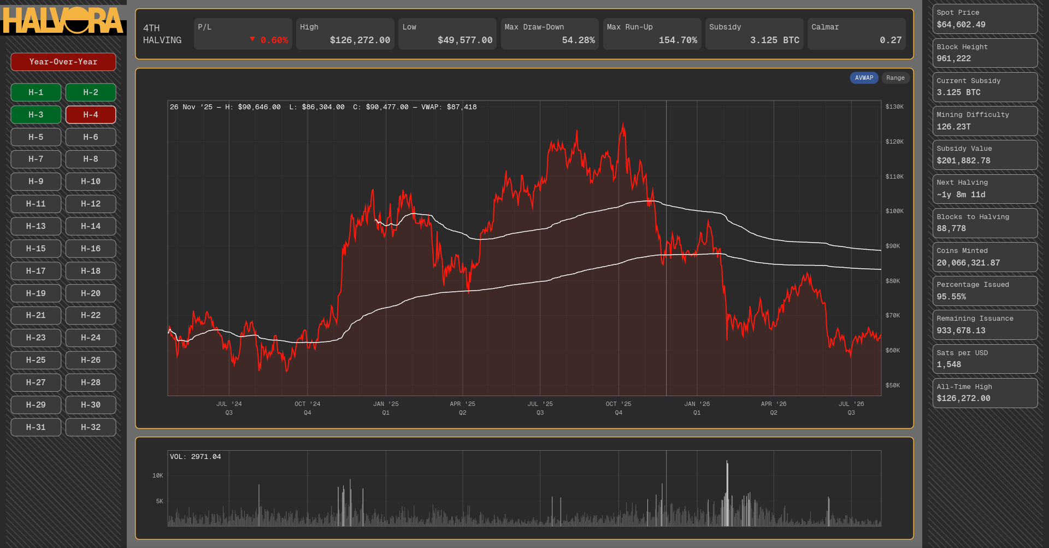Click the Max Draw-Down stat tile
1049x548 pixels.
point(550,34)
